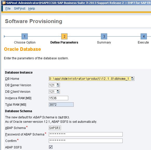Open the Help menu

[x=32, y=9]
